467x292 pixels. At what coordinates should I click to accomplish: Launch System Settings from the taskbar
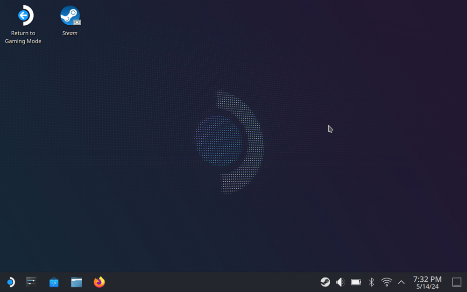[31, 282]
